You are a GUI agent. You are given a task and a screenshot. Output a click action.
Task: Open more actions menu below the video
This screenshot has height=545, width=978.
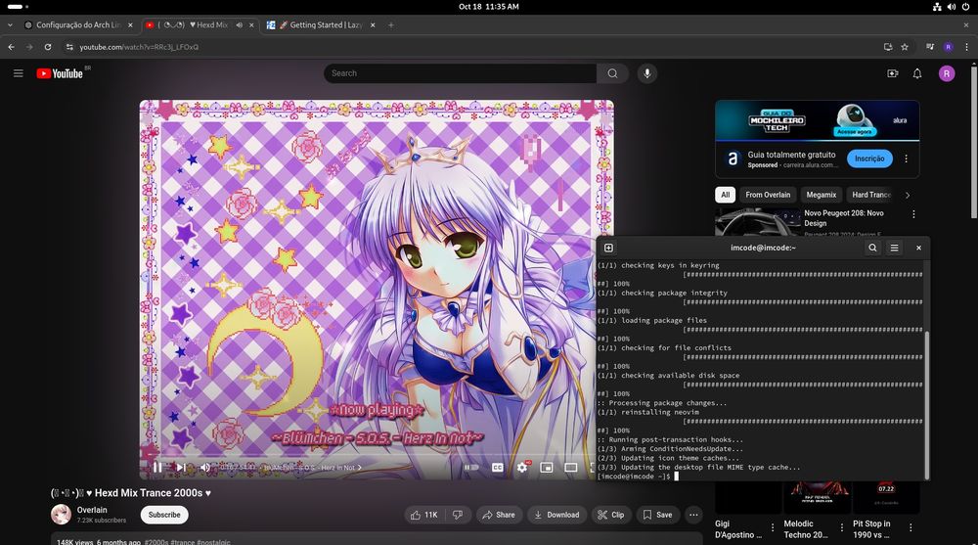[693, 515]
